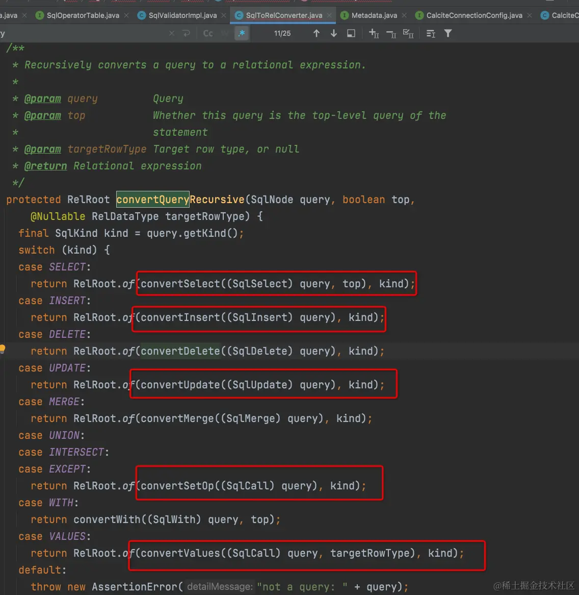Select all occurrences icon
Screen dimensions: 579x595
tap(408, 33)
